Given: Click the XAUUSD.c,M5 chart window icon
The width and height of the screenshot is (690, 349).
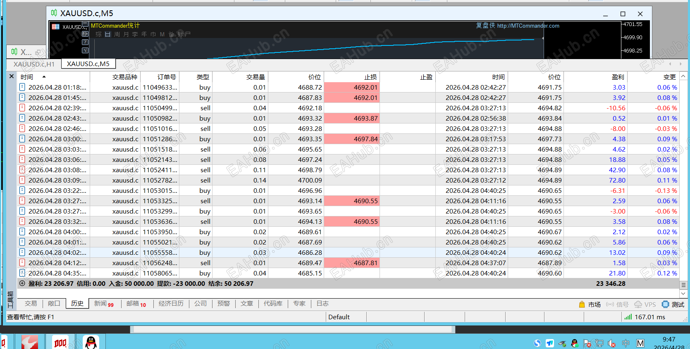Looking at the screenshot, I should point(54,13).
